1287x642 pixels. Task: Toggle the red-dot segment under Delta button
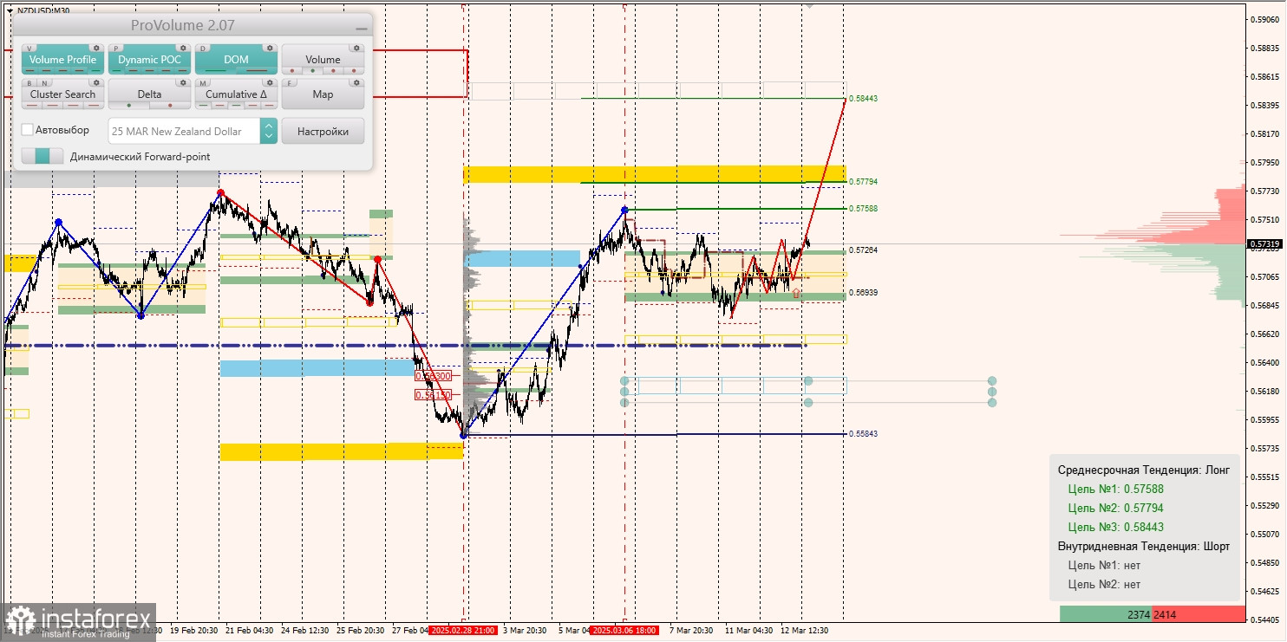(170, 105)
